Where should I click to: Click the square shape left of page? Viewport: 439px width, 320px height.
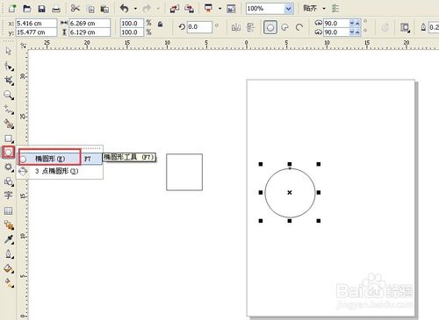(x=184, y=172)
